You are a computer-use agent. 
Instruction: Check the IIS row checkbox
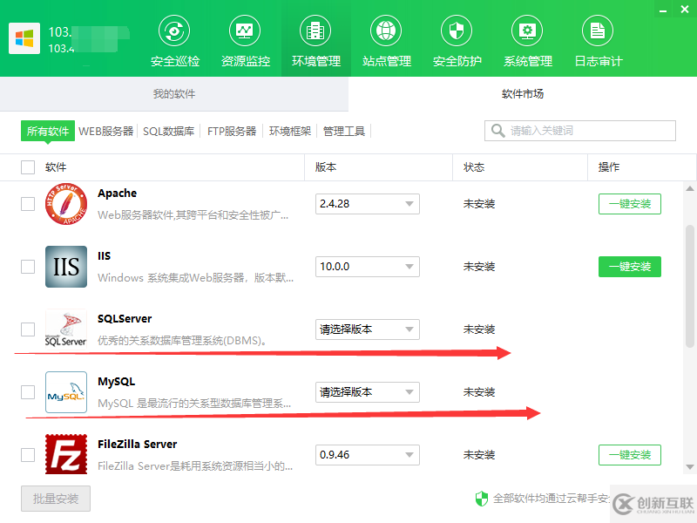[x=28, y=267]
